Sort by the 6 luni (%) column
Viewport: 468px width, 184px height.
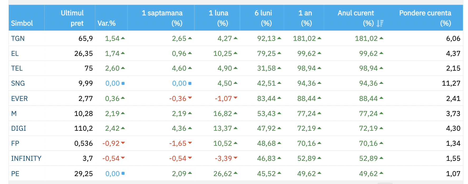(x=263, y=18)
